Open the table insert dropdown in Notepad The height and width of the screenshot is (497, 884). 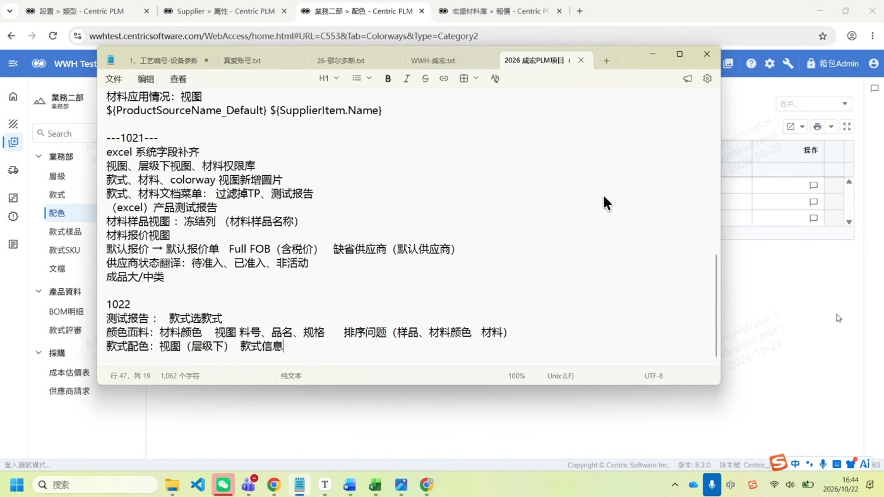tap(469, 78)
